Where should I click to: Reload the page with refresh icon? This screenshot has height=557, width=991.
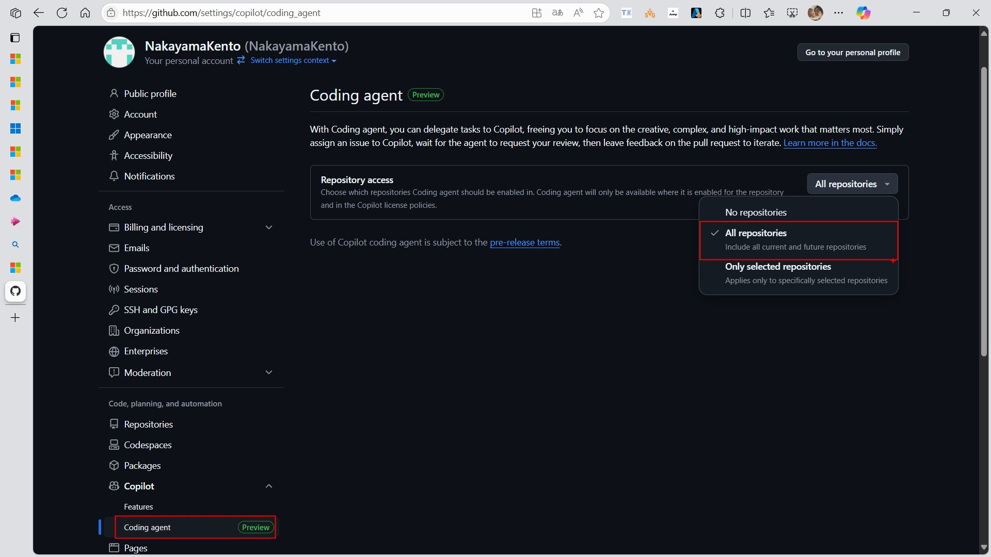coord(62,13)
